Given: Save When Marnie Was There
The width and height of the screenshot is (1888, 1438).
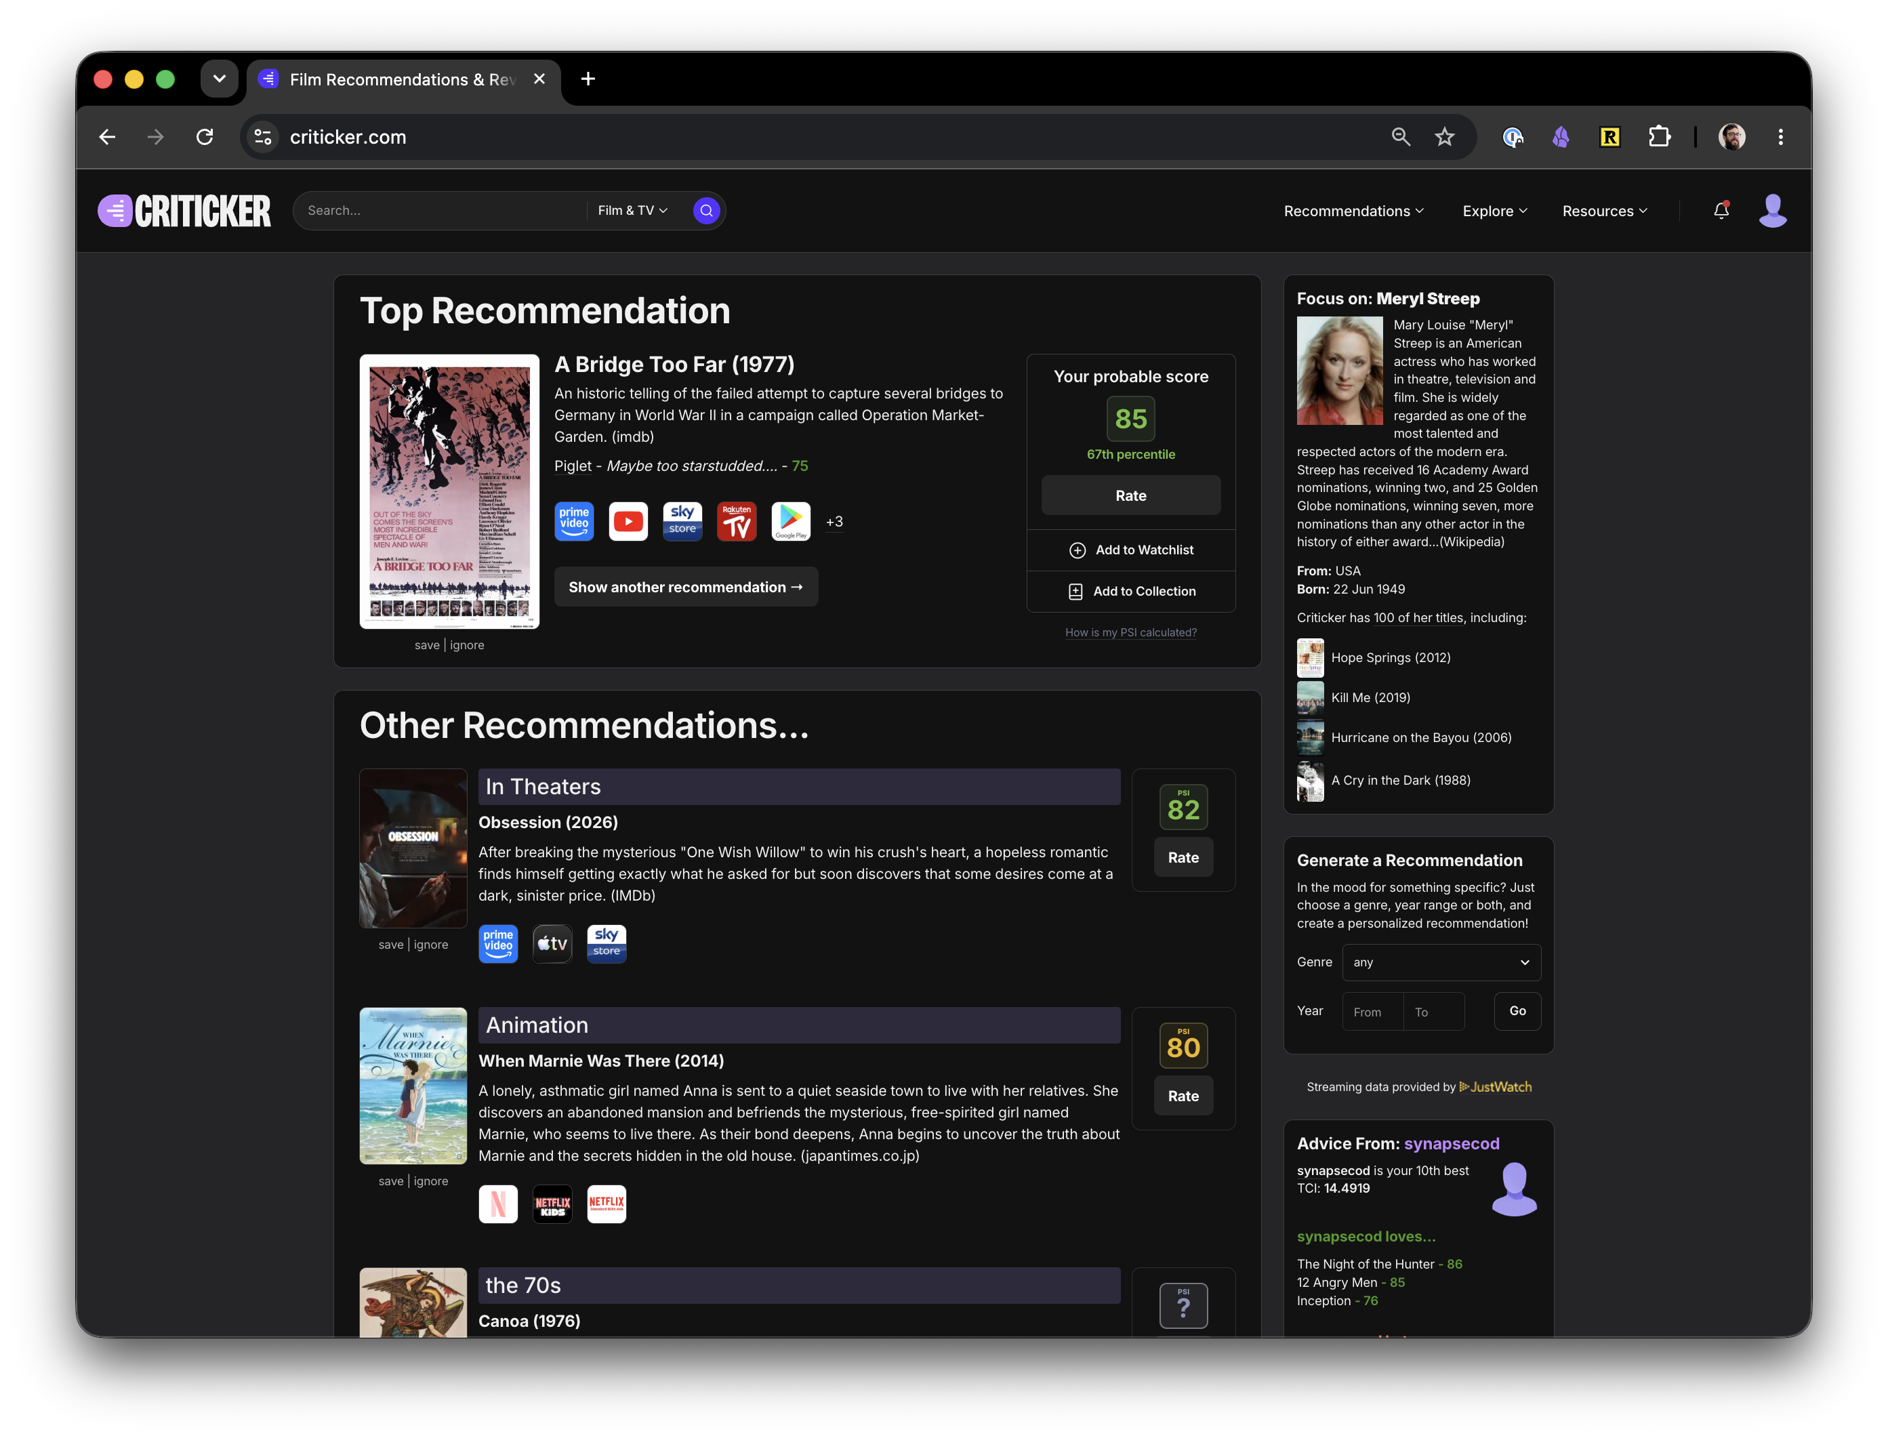Looking at the screenshot, I should coord(390,1181).
